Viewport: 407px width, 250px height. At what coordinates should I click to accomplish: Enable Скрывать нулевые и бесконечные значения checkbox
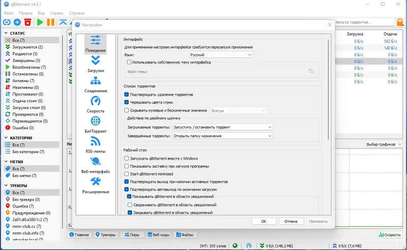(x=126, y=110)
